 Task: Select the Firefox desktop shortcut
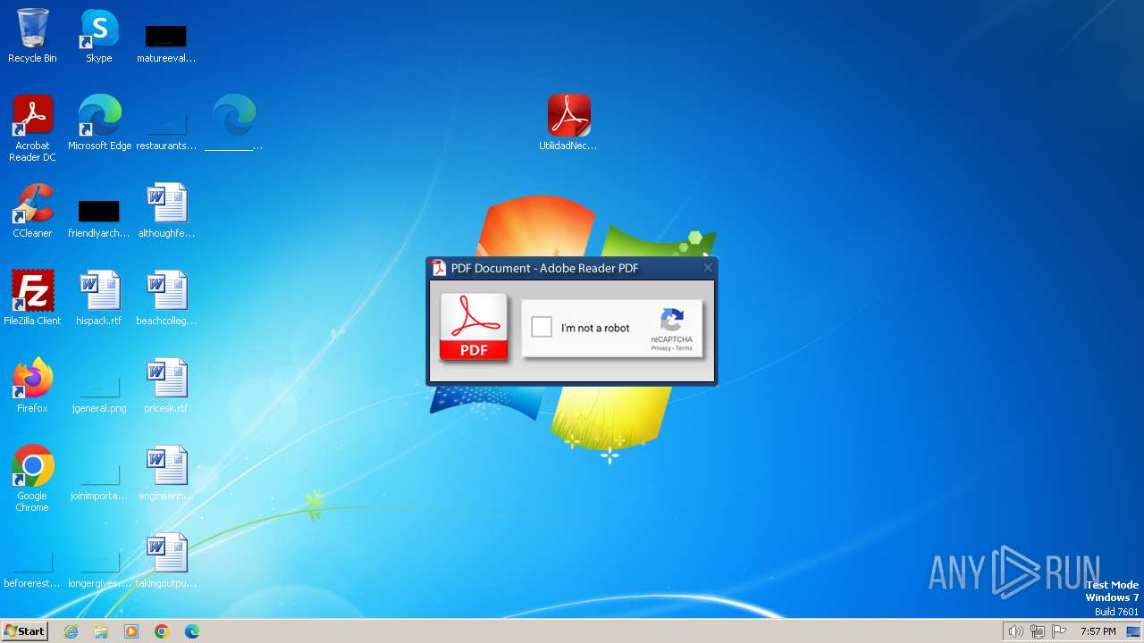tap(32, 386)
